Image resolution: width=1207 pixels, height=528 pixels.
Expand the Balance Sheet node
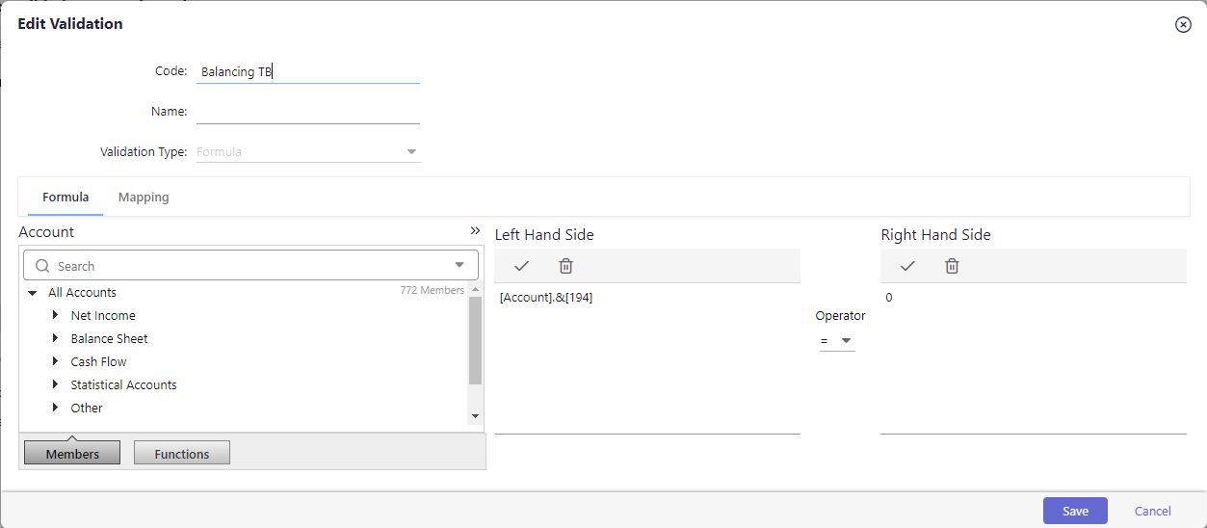[56, 338]
